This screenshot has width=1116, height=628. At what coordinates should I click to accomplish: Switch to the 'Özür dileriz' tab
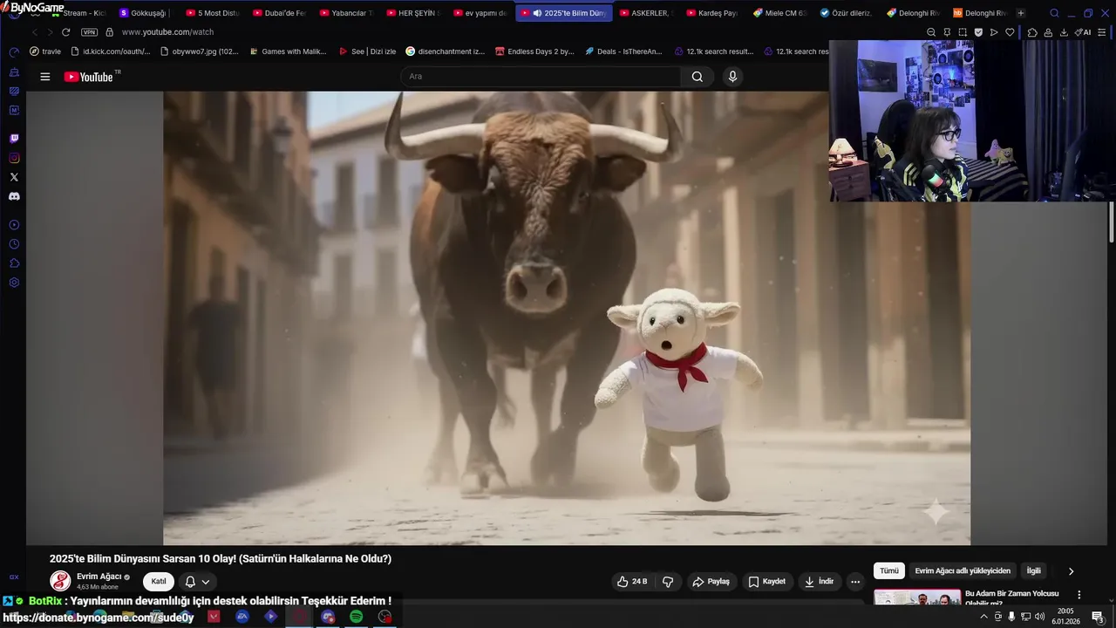[846, 13]
